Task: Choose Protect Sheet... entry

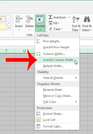Action: coord(57,114)
